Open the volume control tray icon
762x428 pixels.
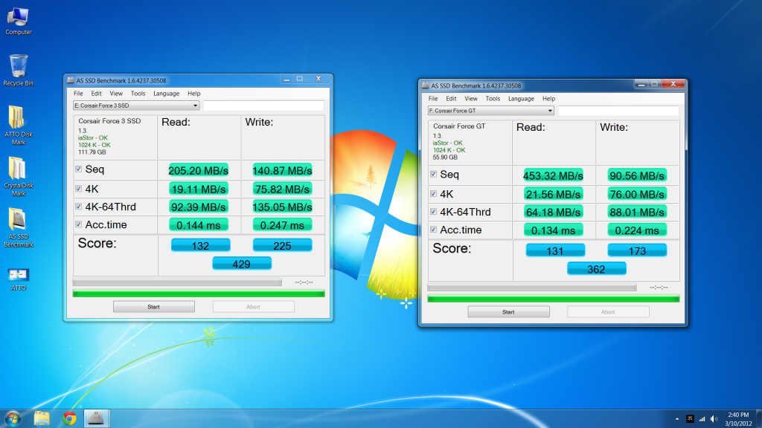click(714, 419)
